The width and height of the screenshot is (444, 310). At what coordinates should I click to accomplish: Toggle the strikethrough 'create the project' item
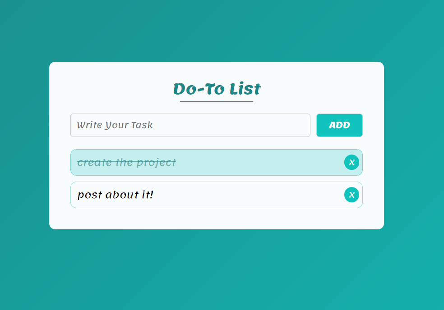click(x=127, y=163)
